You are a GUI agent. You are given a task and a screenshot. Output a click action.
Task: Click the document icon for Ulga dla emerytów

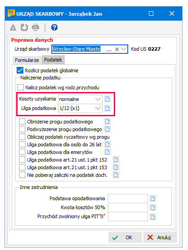[107, 152]
